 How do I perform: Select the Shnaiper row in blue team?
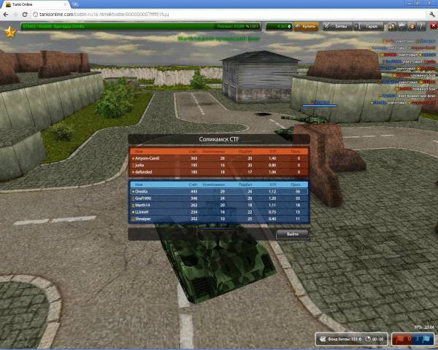(x=219, y=219)
